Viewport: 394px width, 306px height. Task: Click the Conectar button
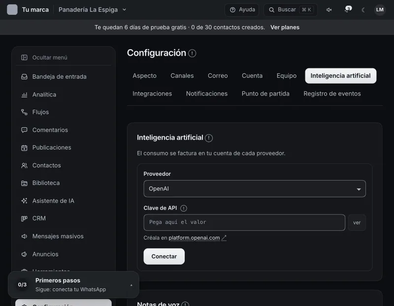[x=164, y=256]
